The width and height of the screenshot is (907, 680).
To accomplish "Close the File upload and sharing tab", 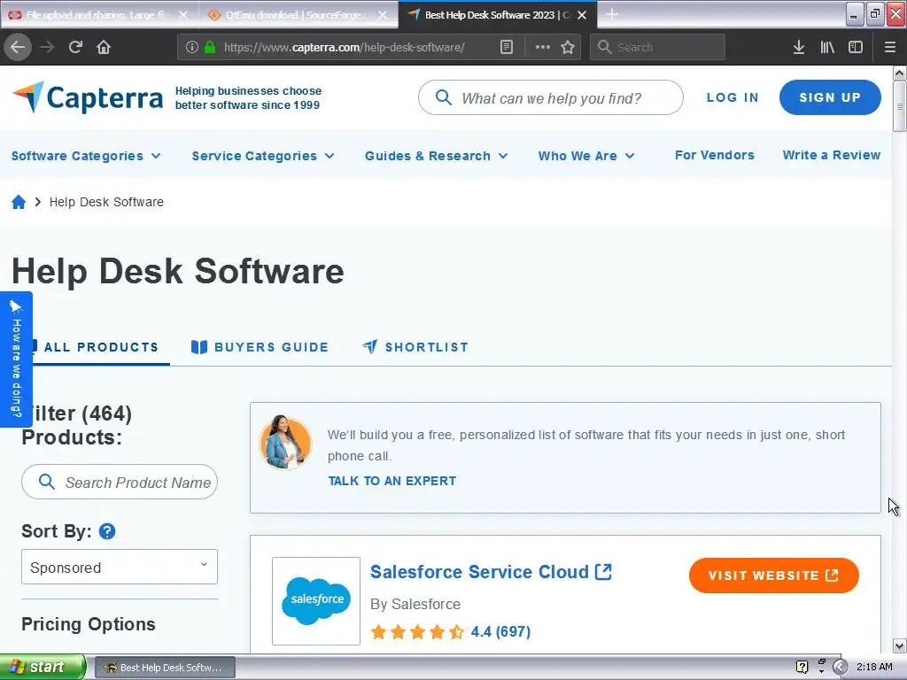I will click(183, 15).
